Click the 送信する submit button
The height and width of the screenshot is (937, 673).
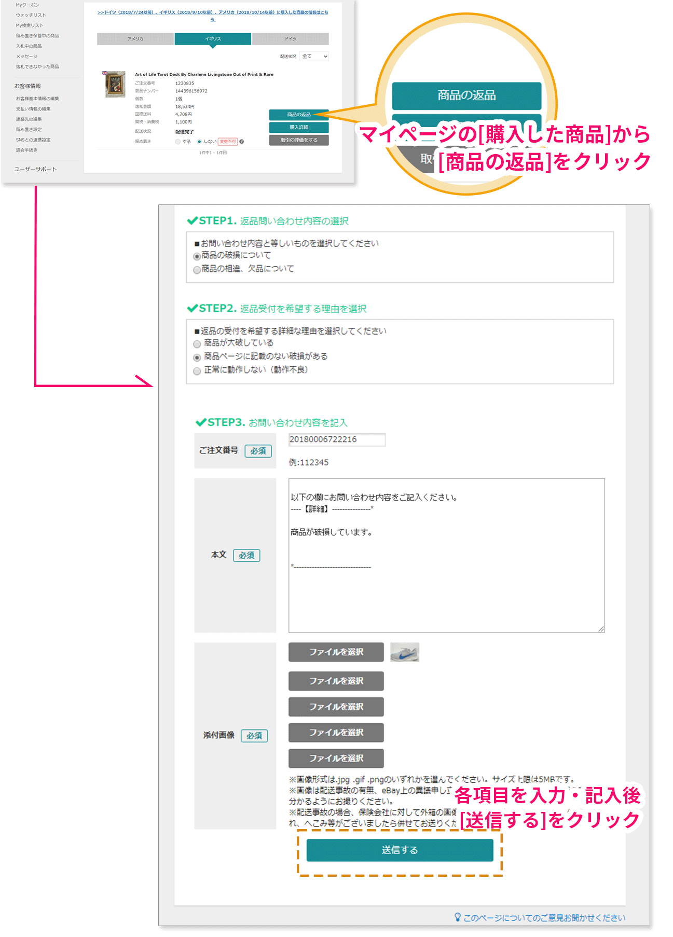400,850
